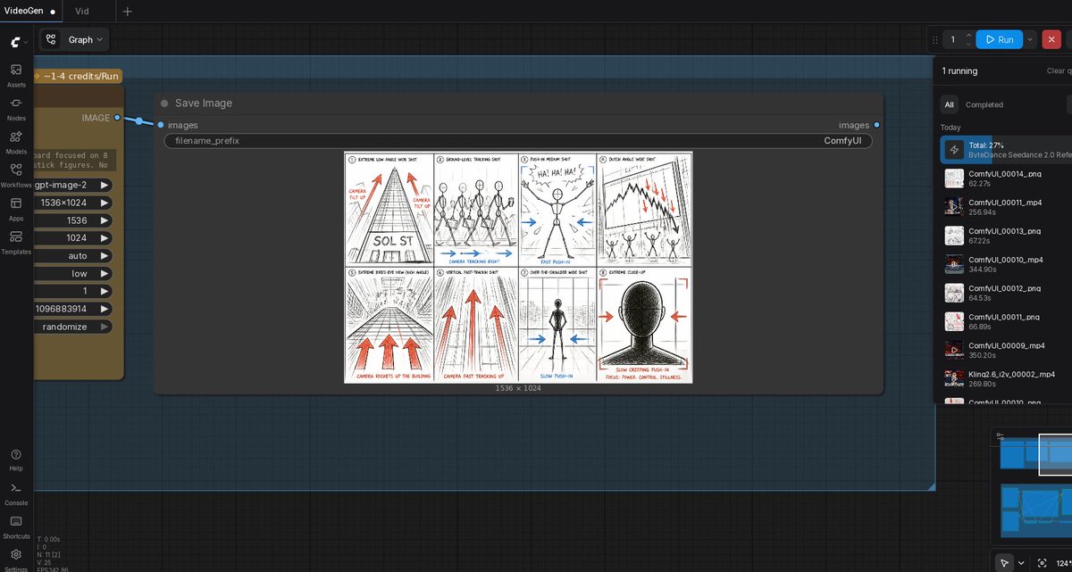1072x572 pixels.
Task: Open ComfyUI_00009_.mp4 result
Action: (x=1007, y=350)
